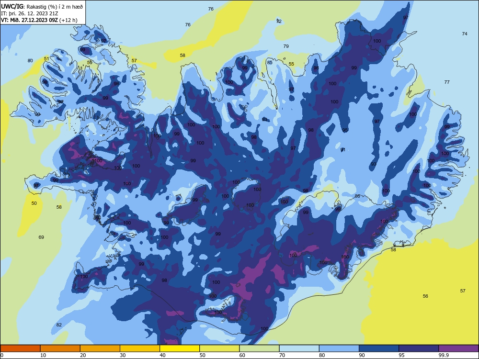Click the humidity value 82 on the map
The image size is (479, 359).
59,325
